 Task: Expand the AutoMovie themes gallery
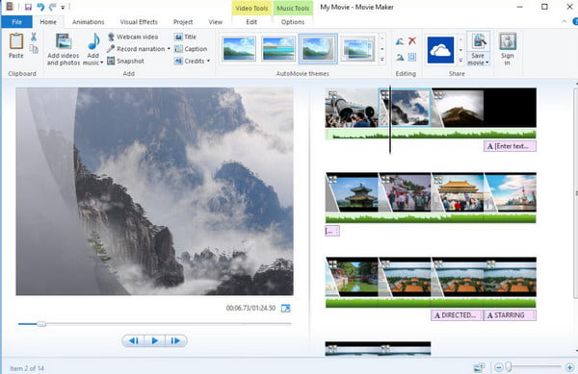tap(382, 60)
